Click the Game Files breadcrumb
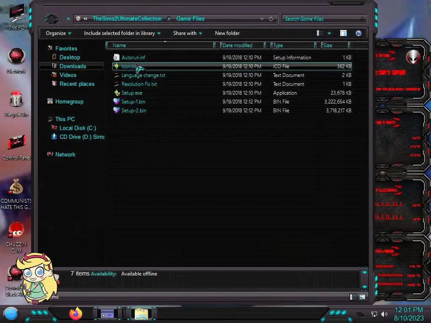This screenshot has height=323, width=431. 190,19
